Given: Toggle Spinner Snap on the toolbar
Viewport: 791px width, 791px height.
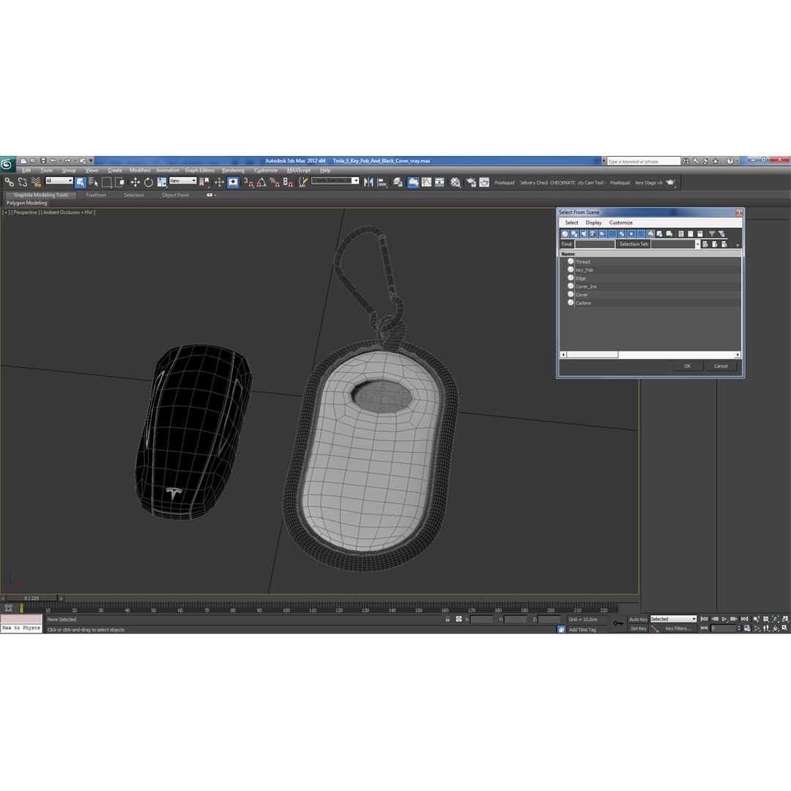Looking at the screenshot, I should coord(288,182).
